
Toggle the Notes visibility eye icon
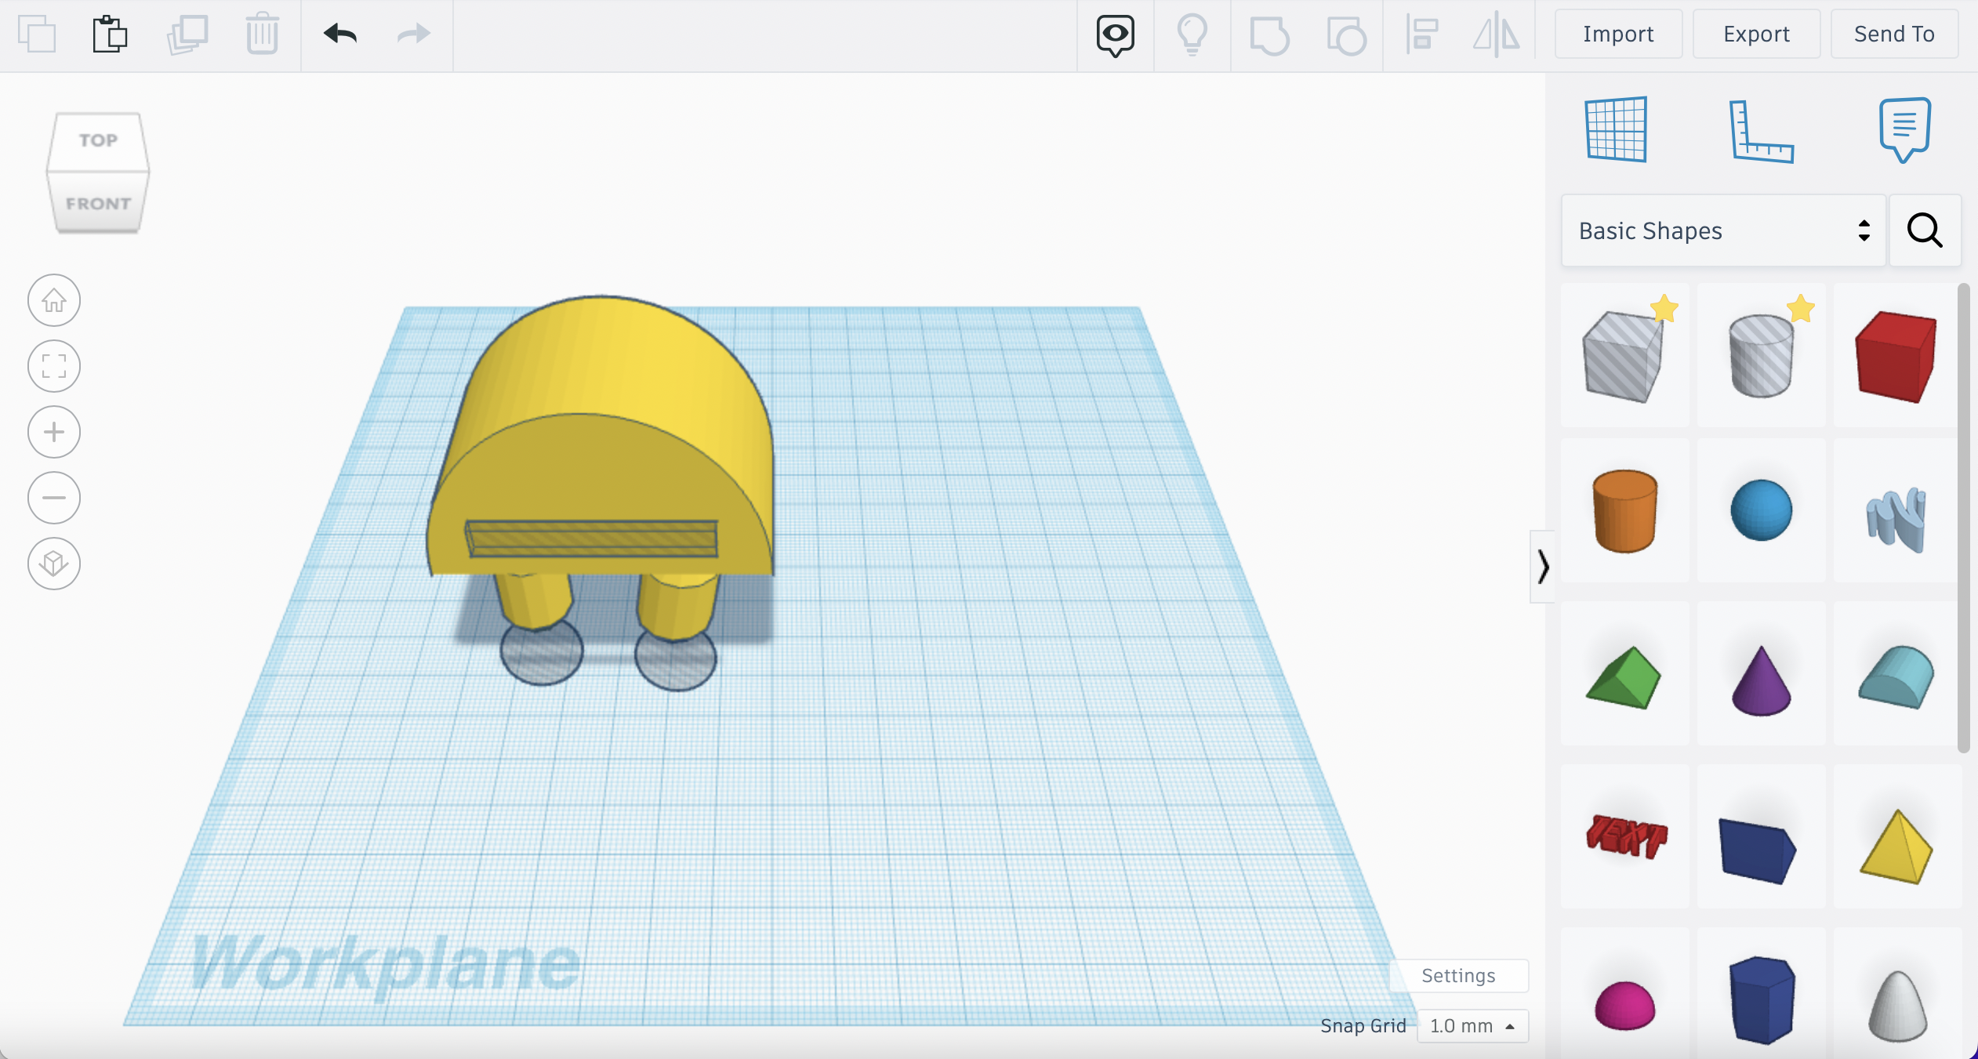[1115, 35]
